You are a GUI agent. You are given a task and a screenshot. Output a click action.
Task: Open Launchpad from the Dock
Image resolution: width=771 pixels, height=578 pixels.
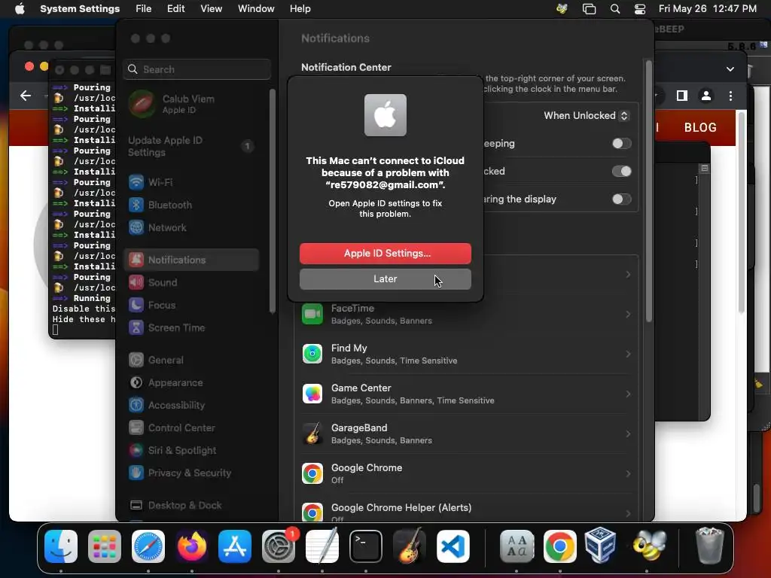coord(105,546)
